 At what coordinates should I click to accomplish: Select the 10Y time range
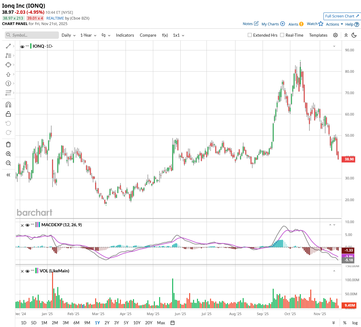pyautogui.click(x=137, y=323)
